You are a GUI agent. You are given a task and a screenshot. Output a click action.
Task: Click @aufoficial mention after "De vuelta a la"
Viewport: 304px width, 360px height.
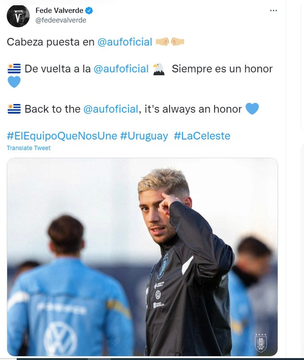[121, 69]
